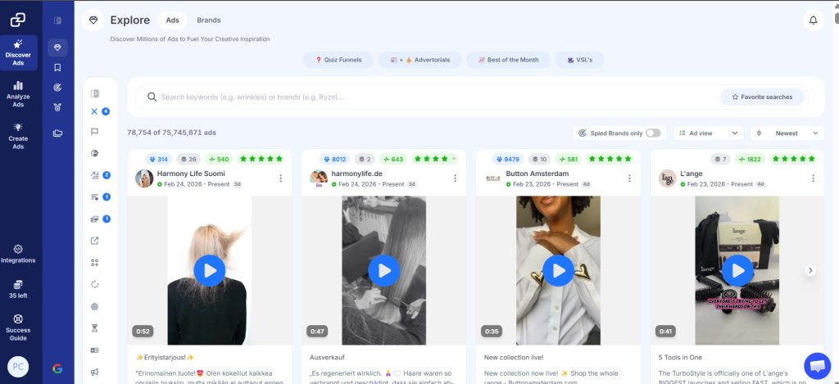Click the Explore diamond icon beside title
The width and height of the screenshot is (839, 384).
pos(93,20)
